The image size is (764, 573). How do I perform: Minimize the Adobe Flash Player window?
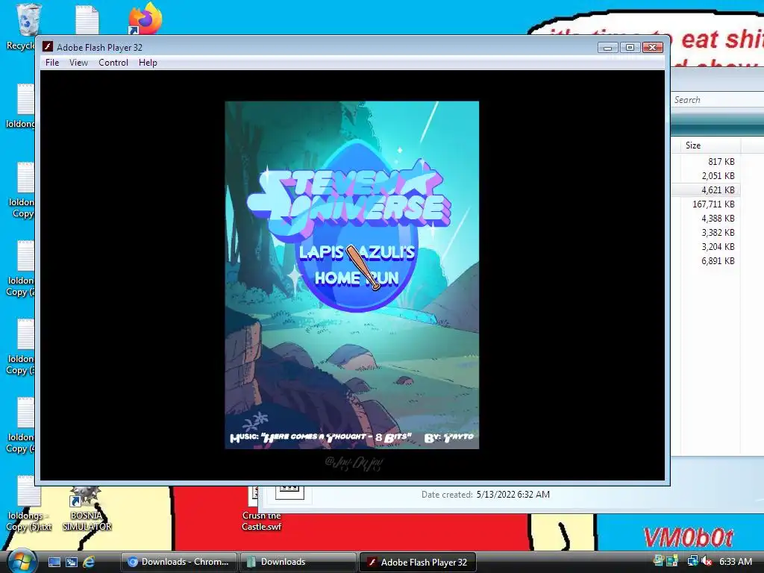607,47
